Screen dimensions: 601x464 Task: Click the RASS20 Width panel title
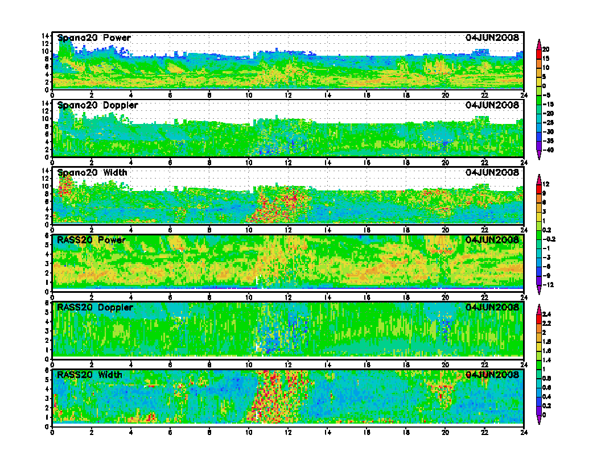[x=89, y=375]
